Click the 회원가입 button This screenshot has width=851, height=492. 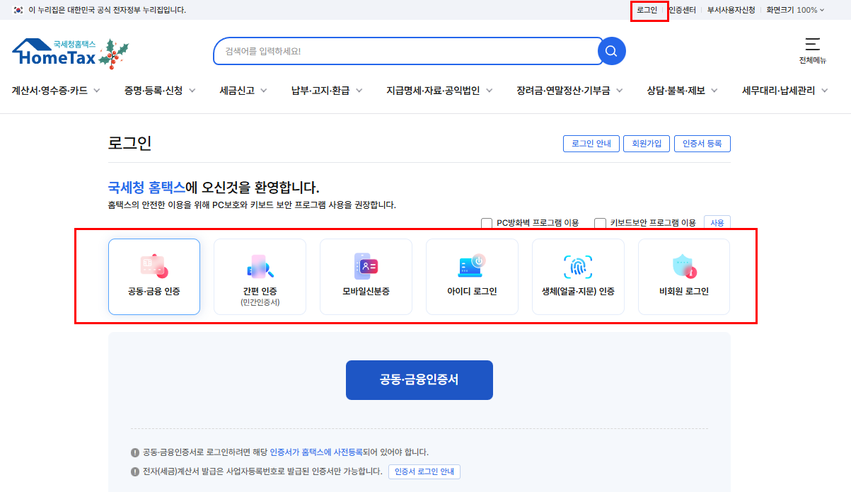click(x=647, y=144)
